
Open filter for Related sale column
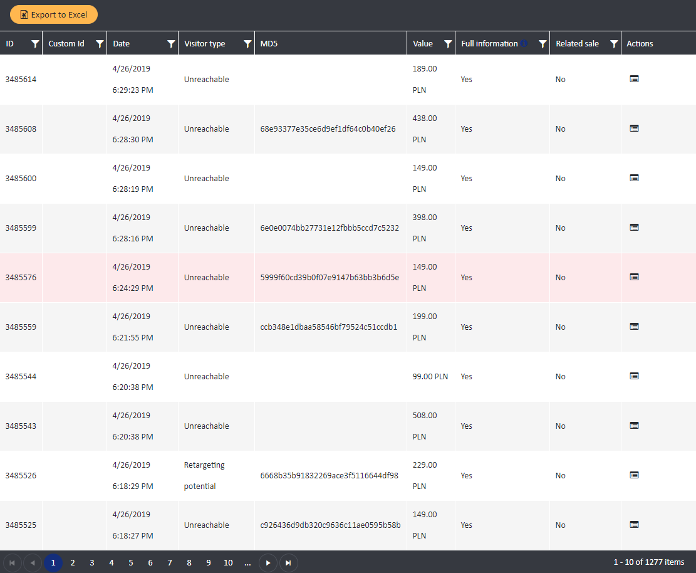614,44
